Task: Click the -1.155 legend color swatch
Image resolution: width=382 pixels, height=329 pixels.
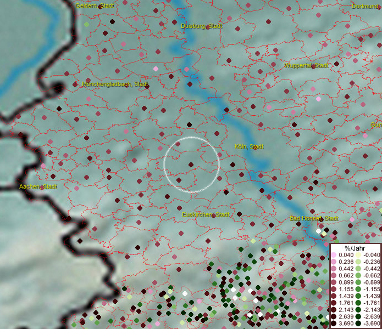Action: coord(358,289)
